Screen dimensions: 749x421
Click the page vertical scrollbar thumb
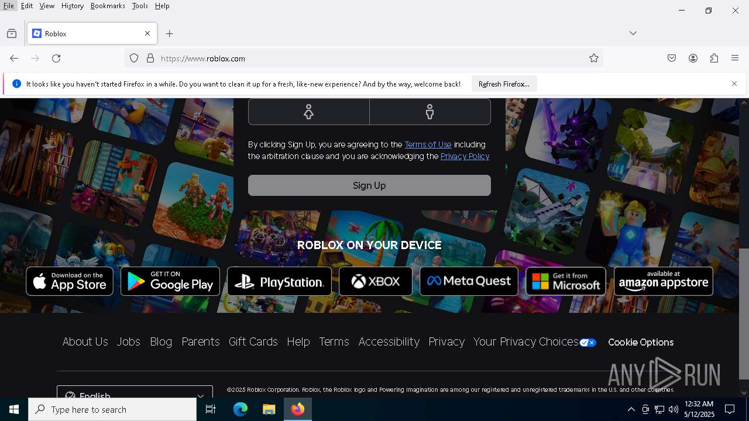tap(744, 314)
